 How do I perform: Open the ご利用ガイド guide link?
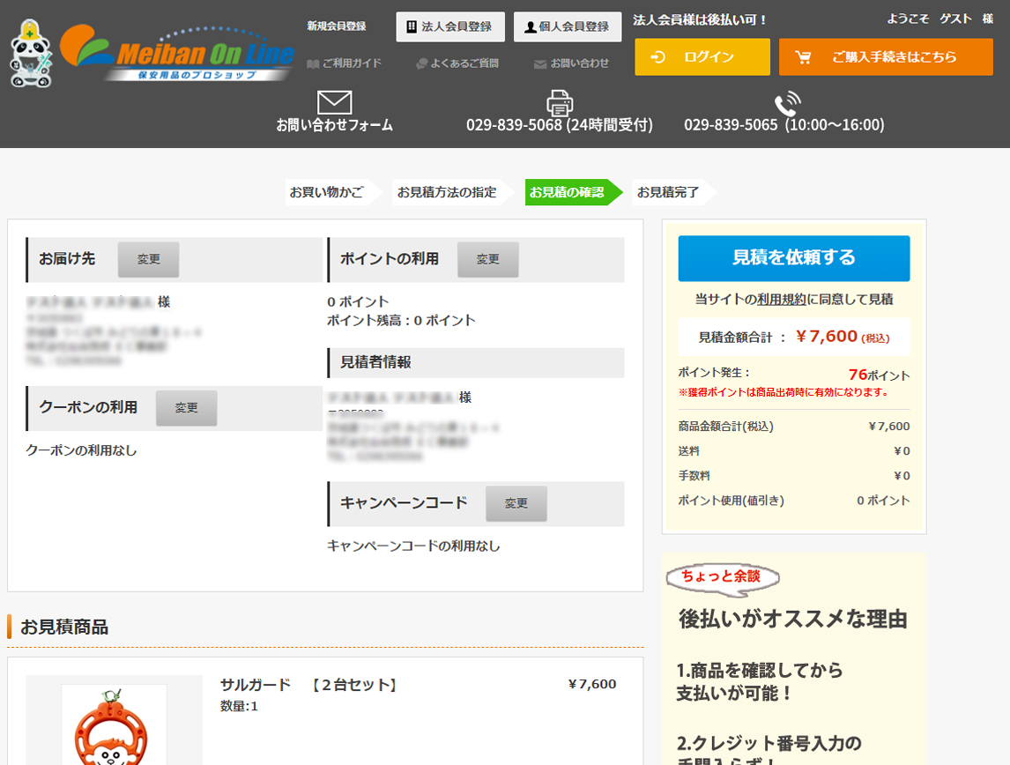pyautogui.click(x=345, y=63)
